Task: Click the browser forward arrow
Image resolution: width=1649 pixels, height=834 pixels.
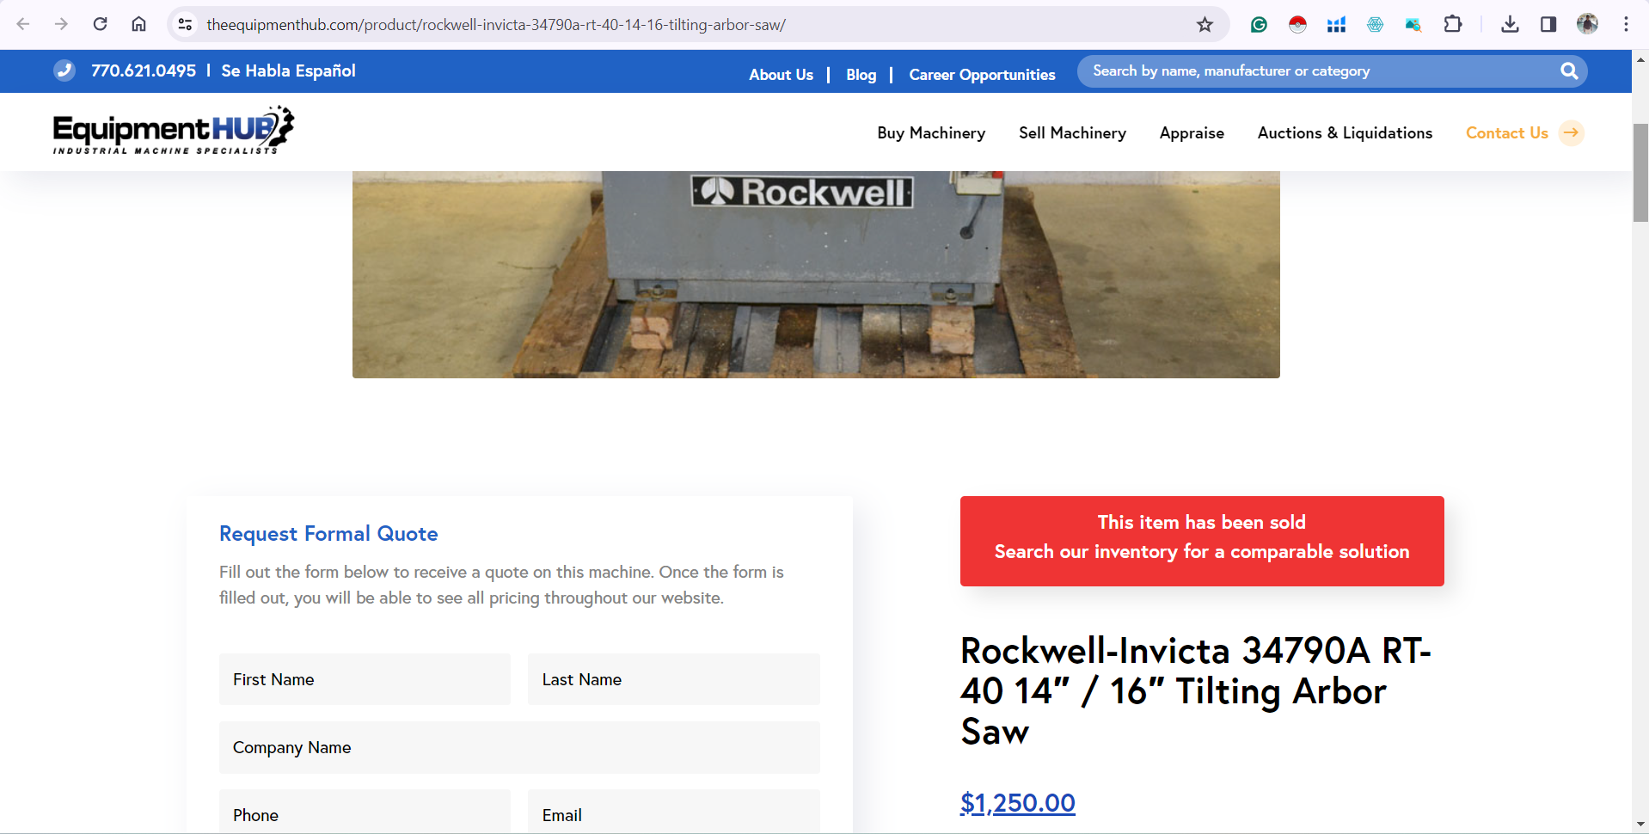Action: [61, 24]
